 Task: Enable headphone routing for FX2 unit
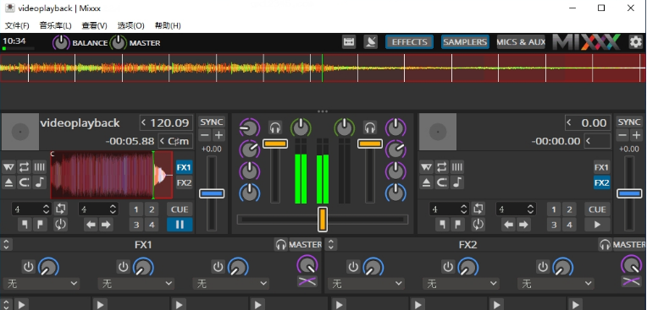pyautogui.click(x=605, y=245)
